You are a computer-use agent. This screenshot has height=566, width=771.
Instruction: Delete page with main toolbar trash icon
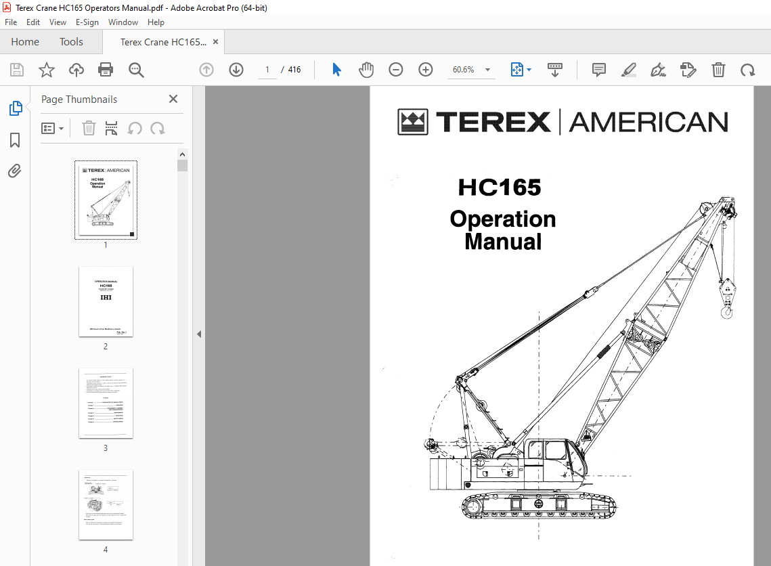[718, 70]
